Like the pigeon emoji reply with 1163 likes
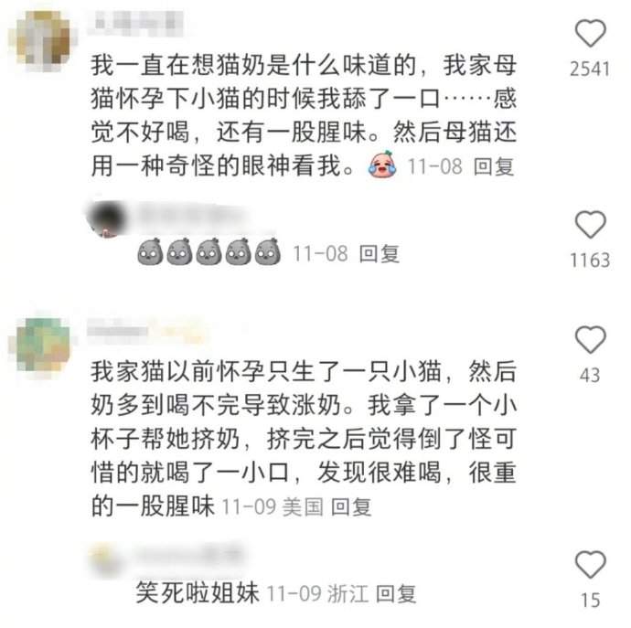 tap(590, 225)
